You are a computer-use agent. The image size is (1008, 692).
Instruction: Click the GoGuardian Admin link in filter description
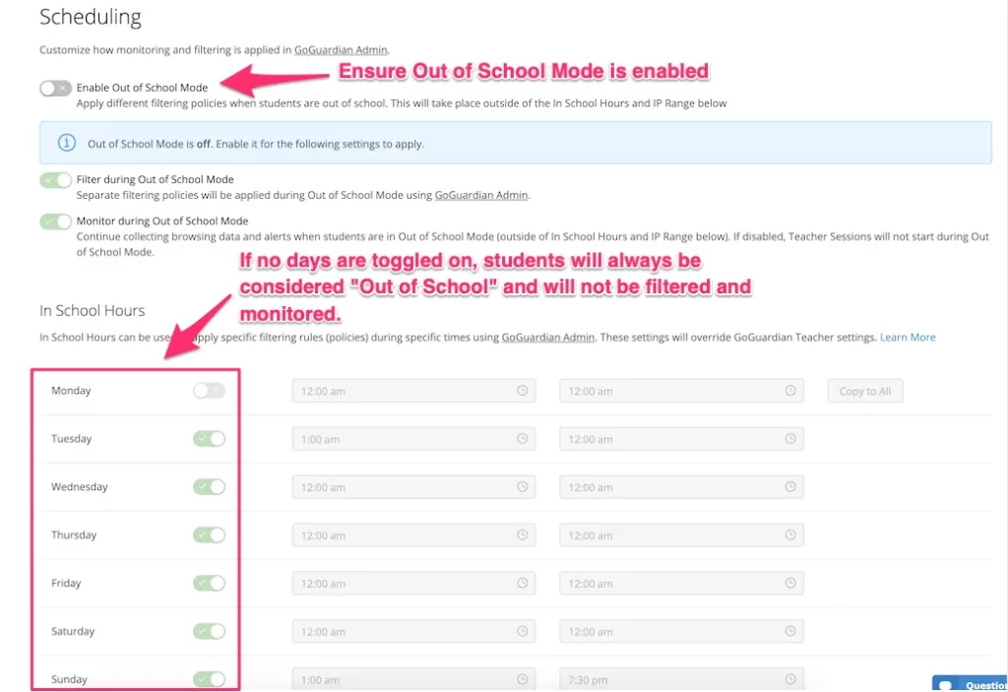coord(480,195)
